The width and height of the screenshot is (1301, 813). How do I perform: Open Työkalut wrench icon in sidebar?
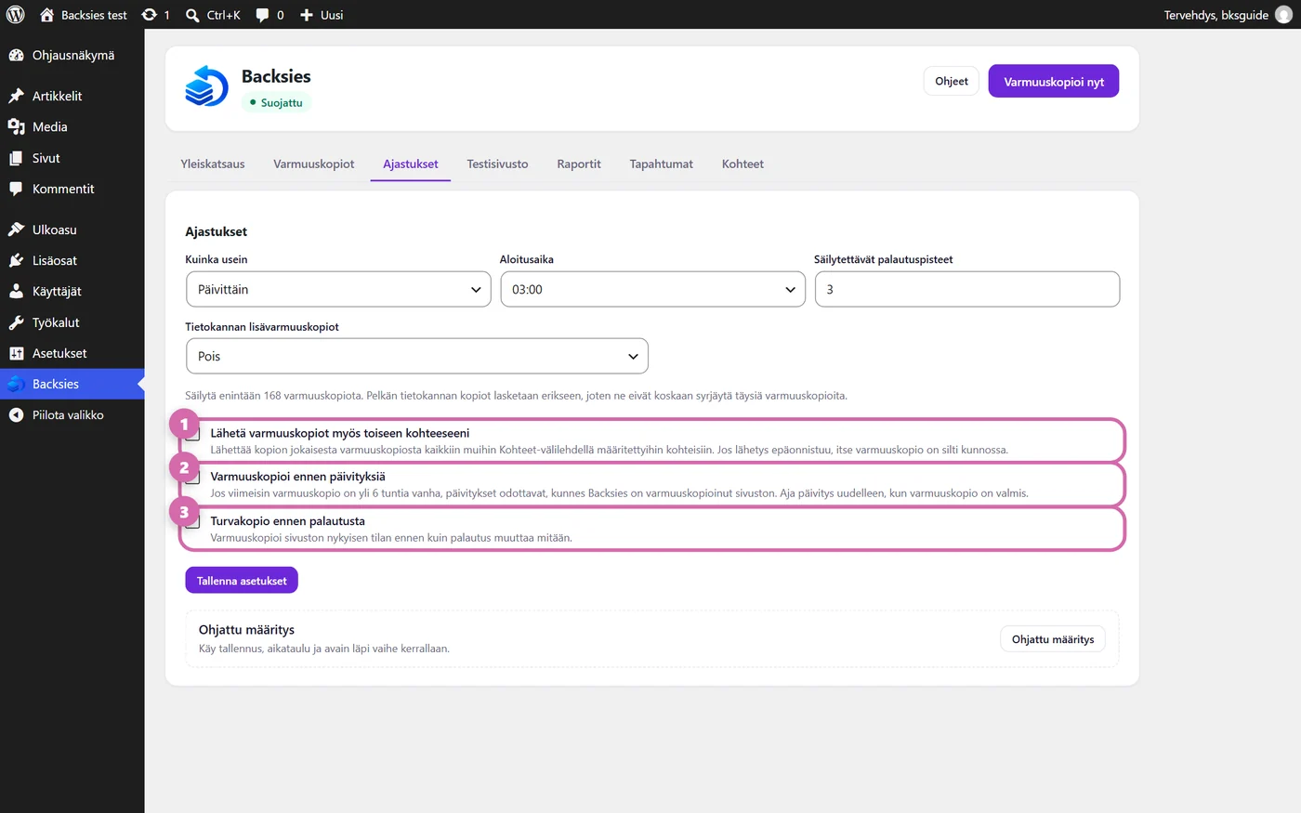point(16,322)
